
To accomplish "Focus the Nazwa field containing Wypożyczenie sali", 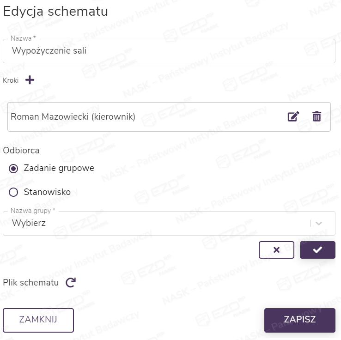I will pyautogui.click(x=169, y=51).
